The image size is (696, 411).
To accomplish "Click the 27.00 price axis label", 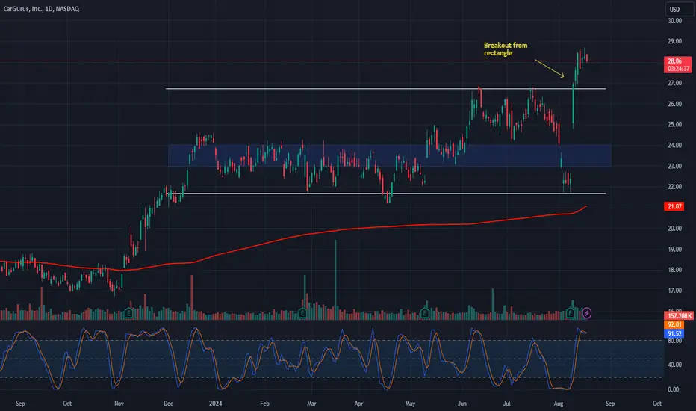I will (x=674, y=83).
